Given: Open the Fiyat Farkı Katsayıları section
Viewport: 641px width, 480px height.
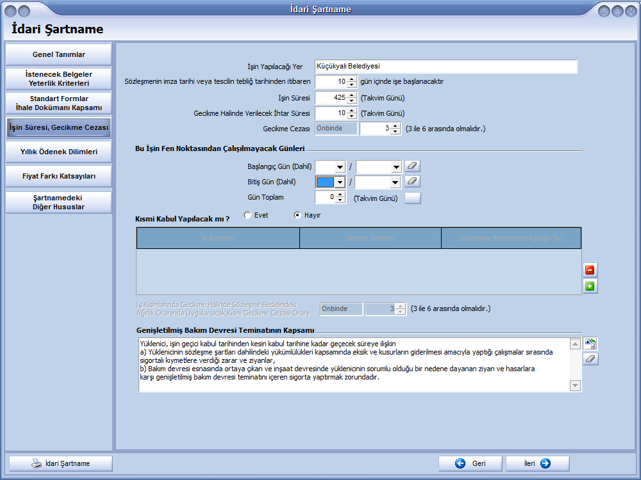Looking at the screenshot, I should tap(59, 176).
